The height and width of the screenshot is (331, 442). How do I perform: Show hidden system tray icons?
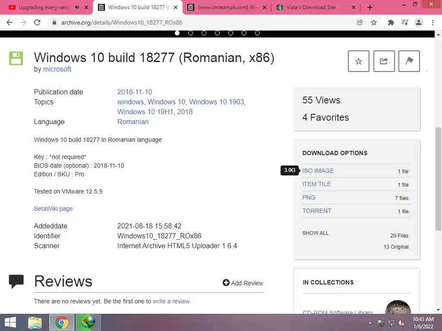370,323
